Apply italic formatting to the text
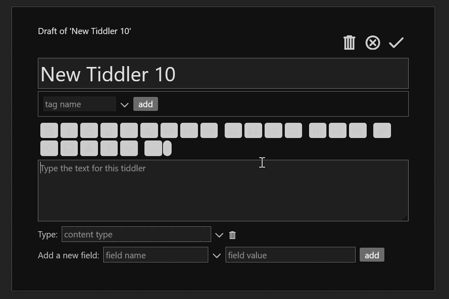Image resolution: width=449 pixels, height=299 pixels. [69, 130]
